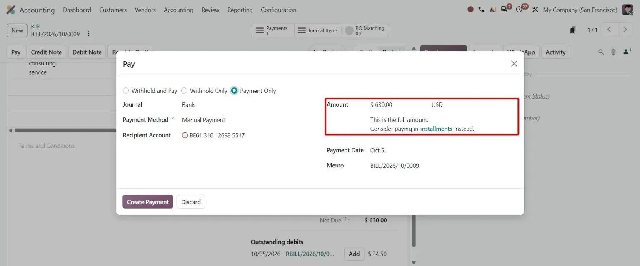
Task: Open the Accounting menu item
Action: [x=178, y=10]
